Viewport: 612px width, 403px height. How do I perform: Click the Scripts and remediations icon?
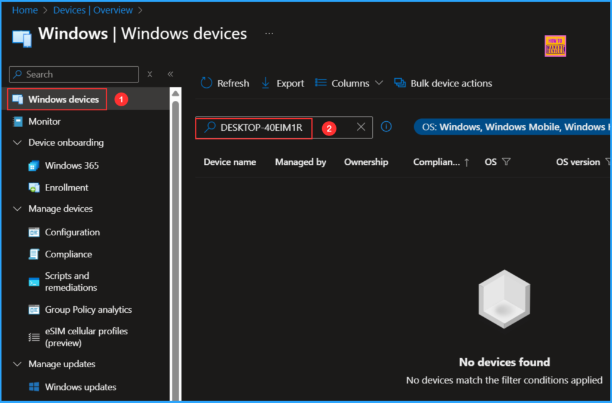tap(34, 282)
